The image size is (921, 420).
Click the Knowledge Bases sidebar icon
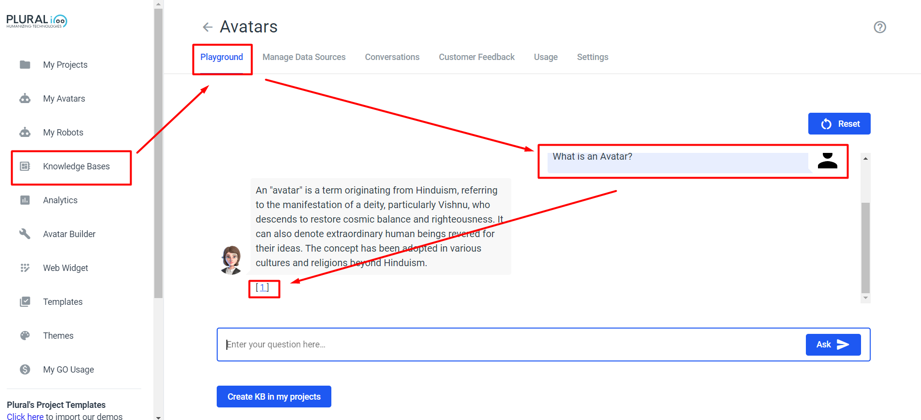25,166
